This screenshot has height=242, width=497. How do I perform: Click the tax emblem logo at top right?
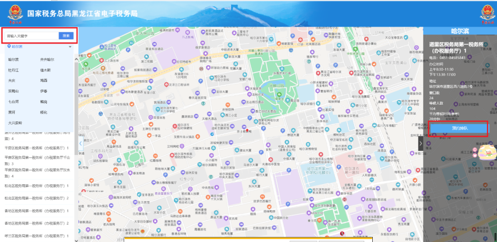(487, 14)
